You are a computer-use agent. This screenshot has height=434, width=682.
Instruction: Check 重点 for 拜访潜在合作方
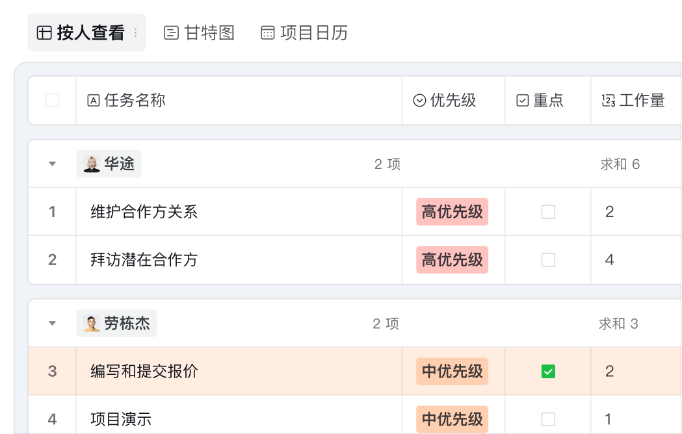[x=549, y=260]
